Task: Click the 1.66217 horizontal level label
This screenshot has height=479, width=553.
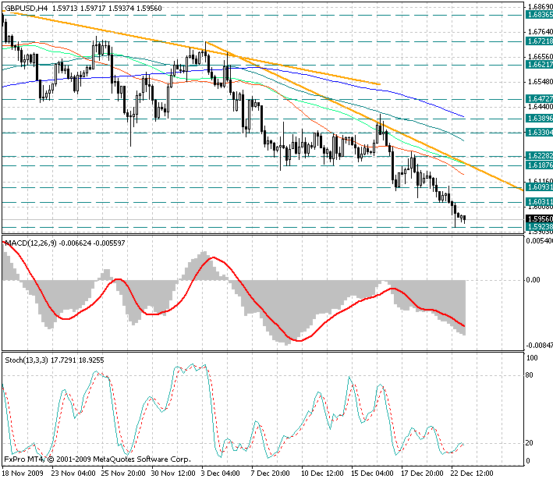Action: [539, 65]
